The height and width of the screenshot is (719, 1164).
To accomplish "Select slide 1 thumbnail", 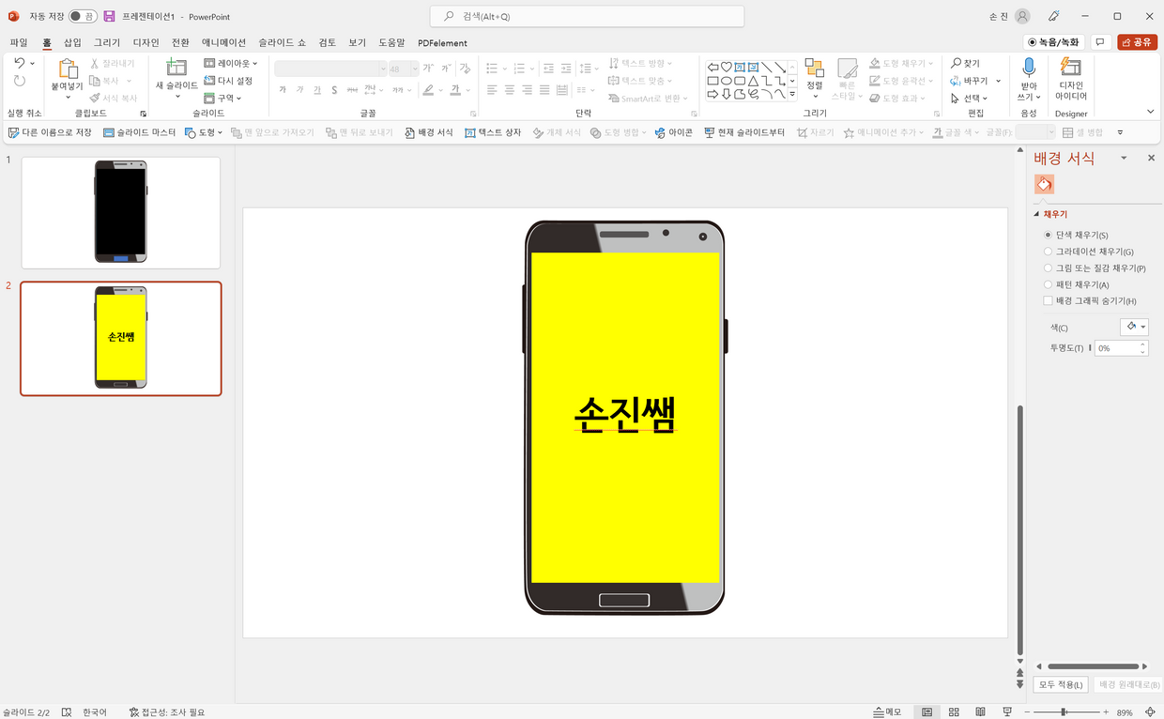I will (x=121, y=213).
